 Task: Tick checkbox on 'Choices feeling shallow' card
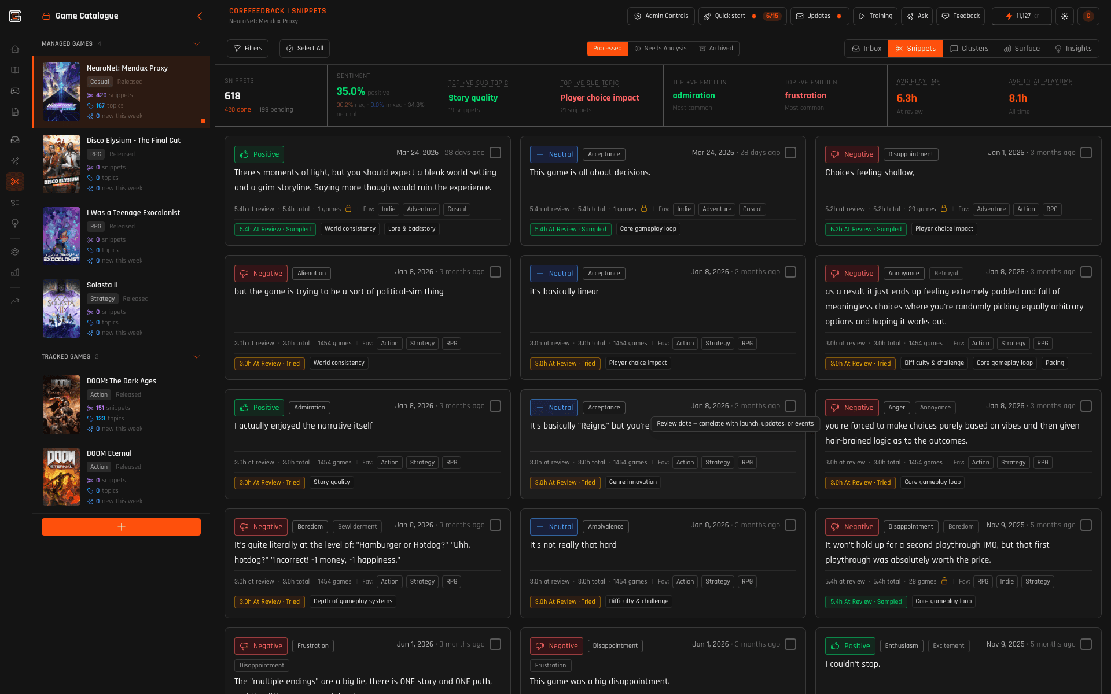tap(1086, 153)
